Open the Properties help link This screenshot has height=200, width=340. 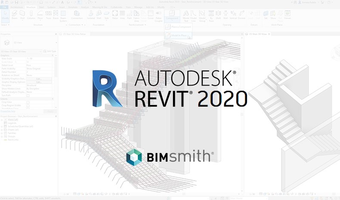point(8,111)
